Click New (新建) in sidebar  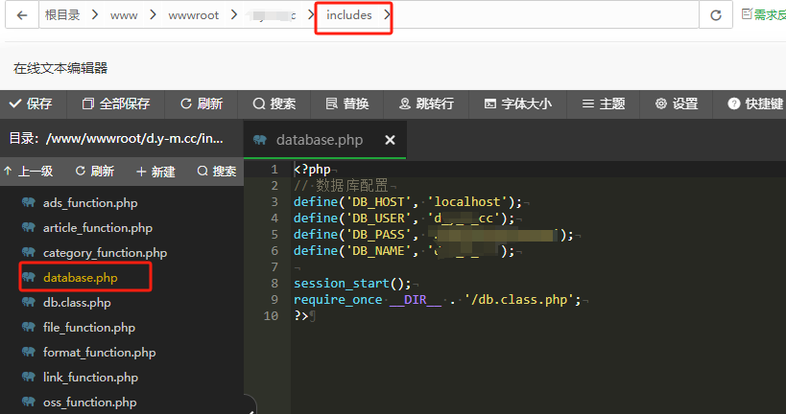pos(155,172)
